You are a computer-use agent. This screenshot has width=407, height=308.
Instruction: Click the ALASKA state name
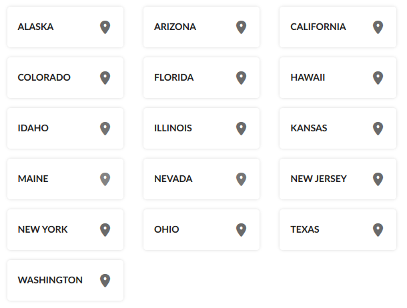coord(36,27)
